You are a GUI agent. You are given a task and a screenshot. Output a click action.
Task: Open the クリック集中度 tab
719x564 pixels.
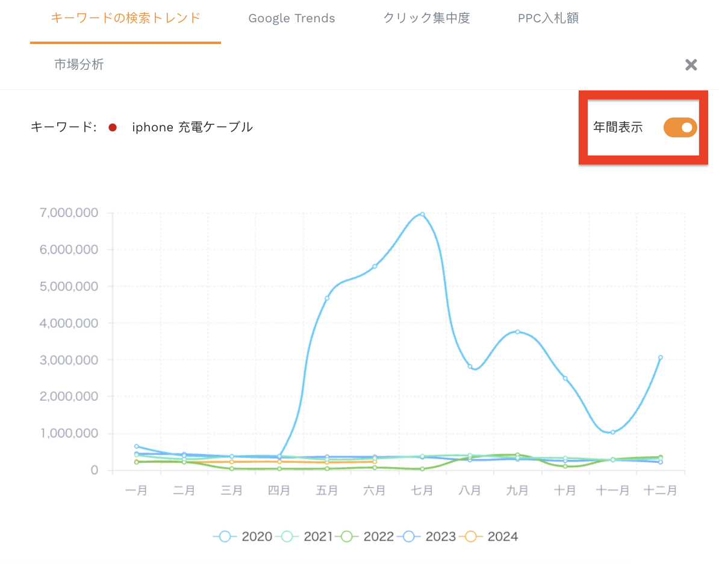tap(426, 18)
